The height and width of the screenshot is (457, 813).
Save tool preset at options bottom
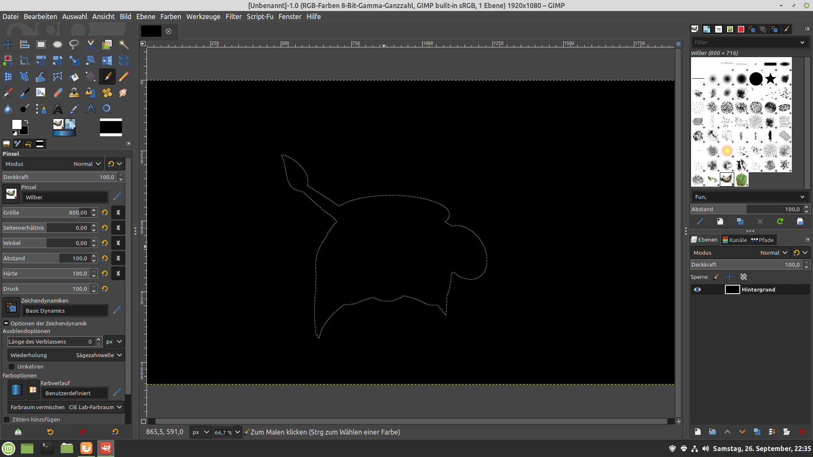18,432
